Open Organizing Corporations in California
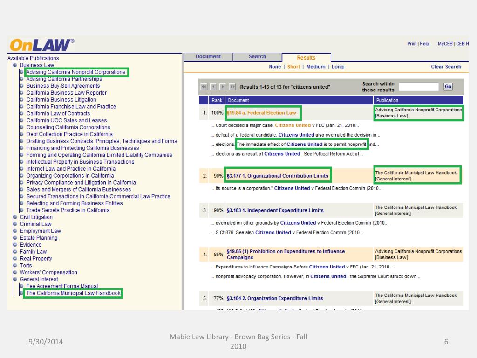Viewport: 477px width, 358px height. pyautogui.click(x=70, y=176)
